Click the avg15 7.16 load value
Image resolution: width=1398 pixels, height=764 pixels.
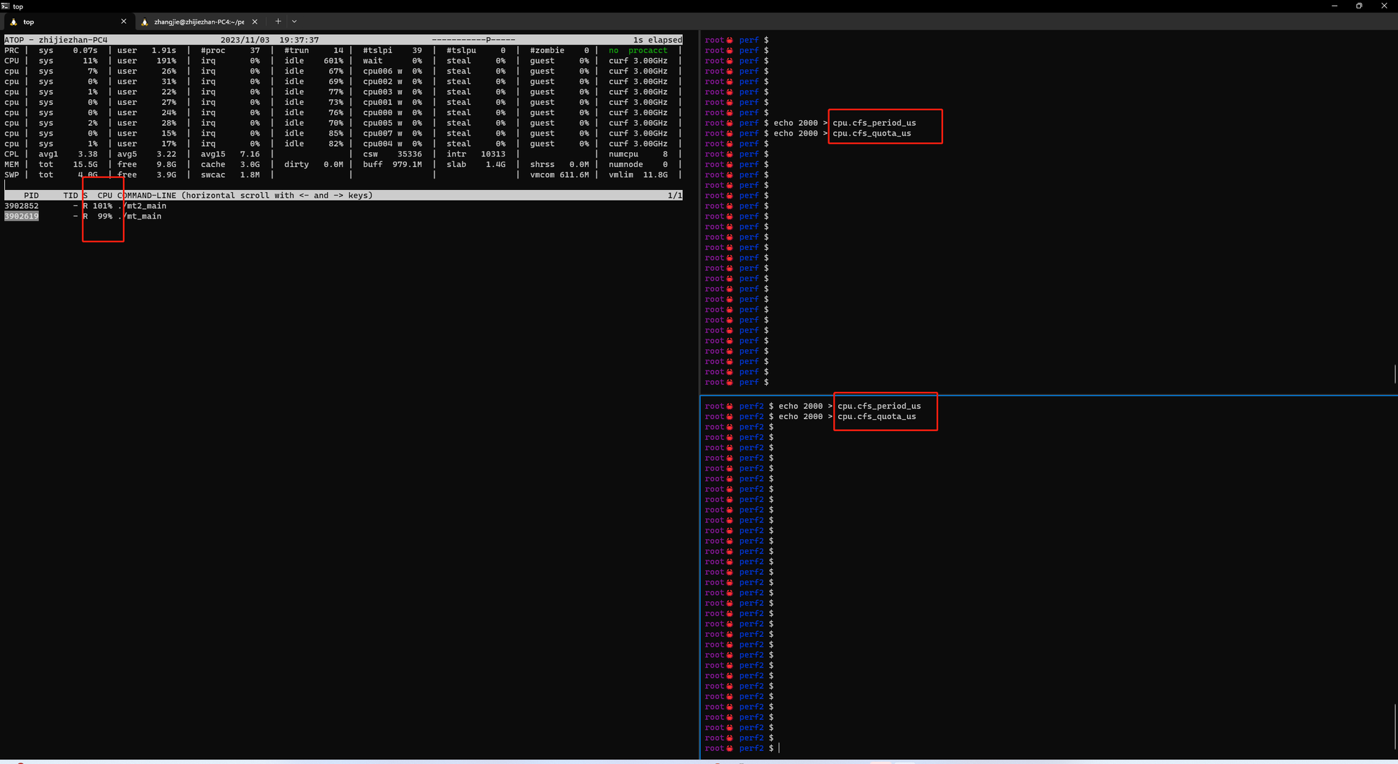click(230, 154)
